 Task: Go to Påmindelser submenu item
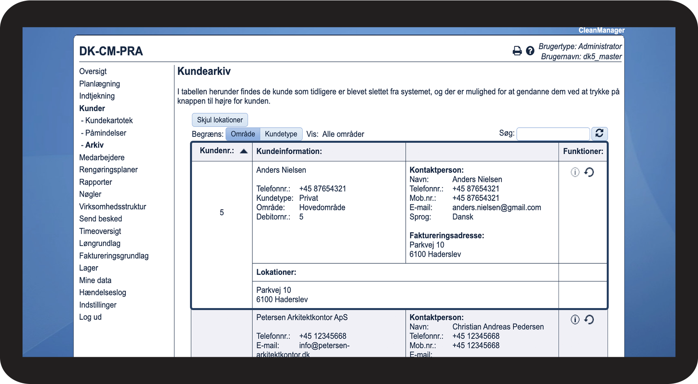105,133
